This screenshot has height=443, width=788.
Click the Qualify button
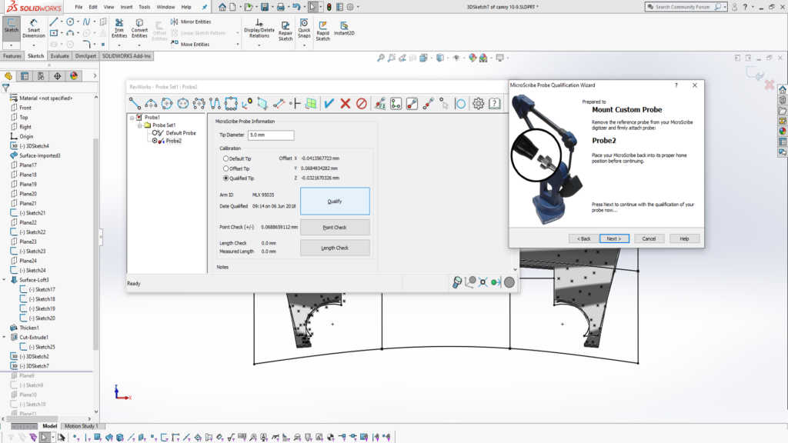(x=334, y=200)
